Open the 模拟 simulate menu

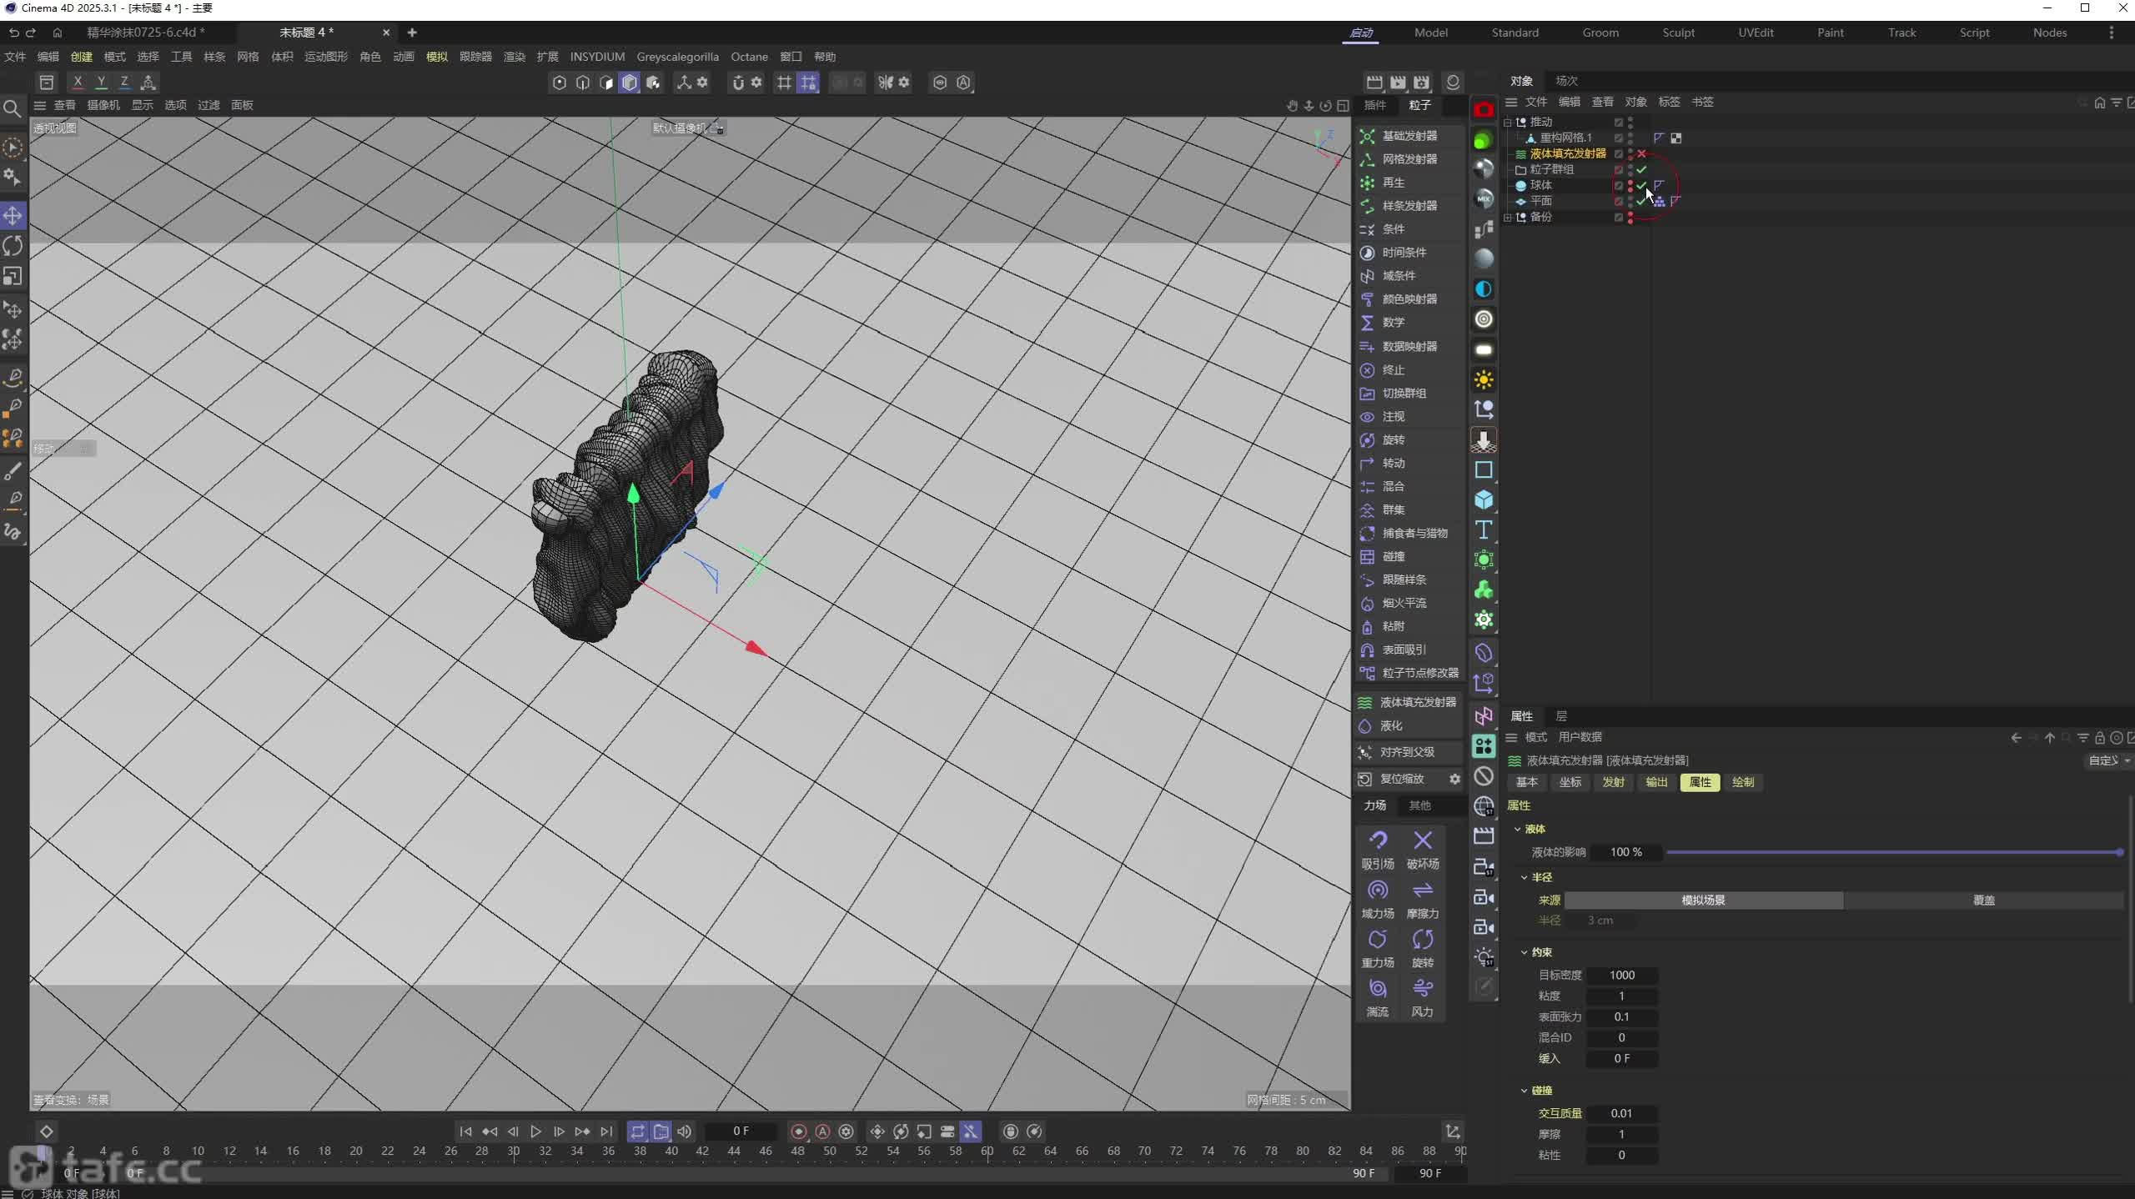click(x=436, y=57)
